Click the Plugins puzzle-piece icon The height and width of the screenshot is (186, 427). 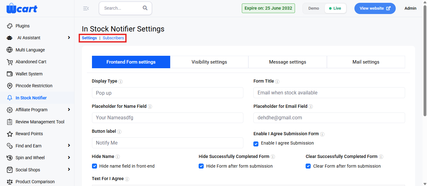click(x=10, y=26)
